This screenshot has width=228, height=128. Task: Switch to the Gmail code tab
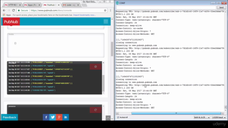coord(70,5)
